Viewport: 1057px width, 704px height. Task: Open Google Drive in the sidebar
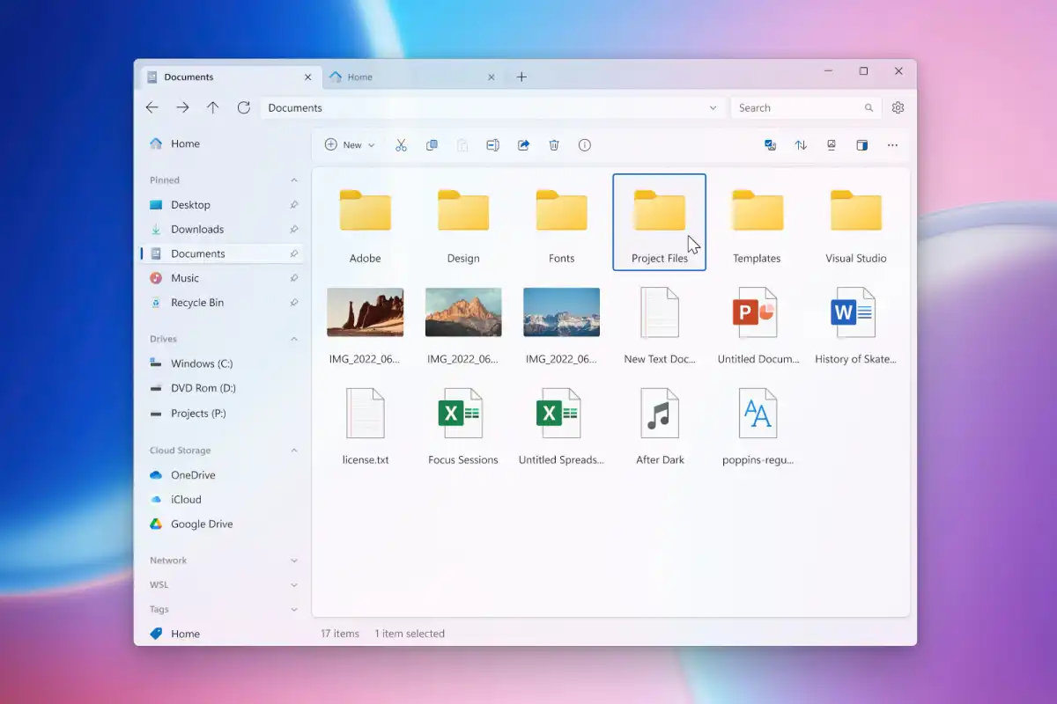[x=202, y=524]
